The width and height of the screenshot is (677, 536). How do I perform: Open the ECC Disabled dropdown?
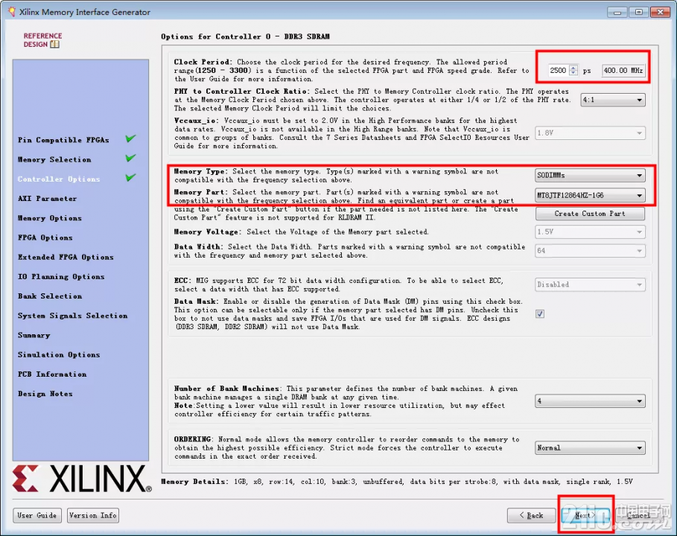(590, 284)
